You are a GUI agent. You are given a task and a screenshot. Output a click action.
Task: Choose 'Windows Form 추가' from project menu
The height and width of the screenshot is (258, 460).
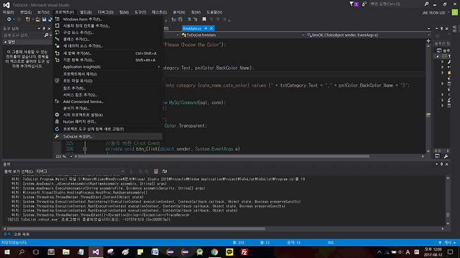click(108, 19)
